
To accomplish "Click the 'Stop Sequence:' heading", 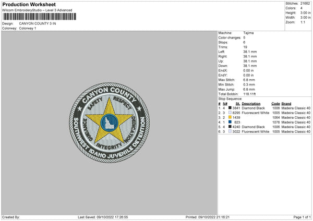I will (x=230, y=99).
